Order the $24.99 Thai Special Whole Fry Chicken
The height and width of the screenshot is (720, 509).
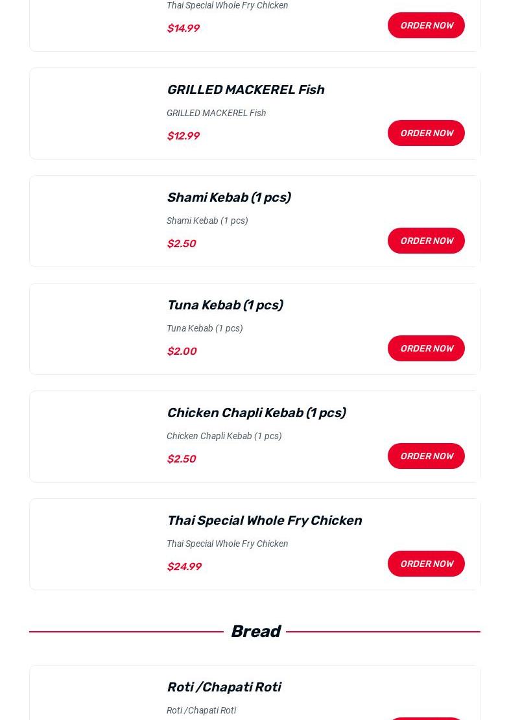(x=426, y=564)
